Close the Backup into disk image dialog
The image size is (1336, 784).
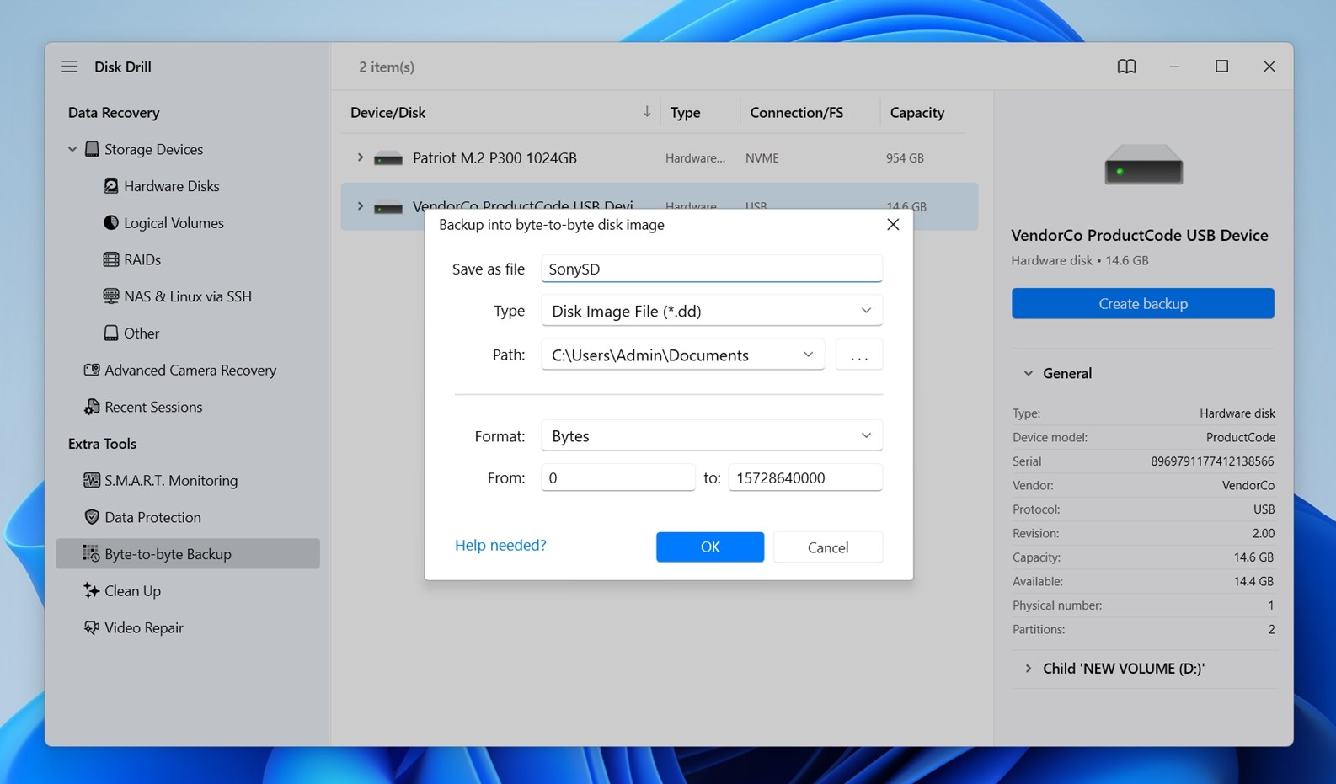click(893, 224)
